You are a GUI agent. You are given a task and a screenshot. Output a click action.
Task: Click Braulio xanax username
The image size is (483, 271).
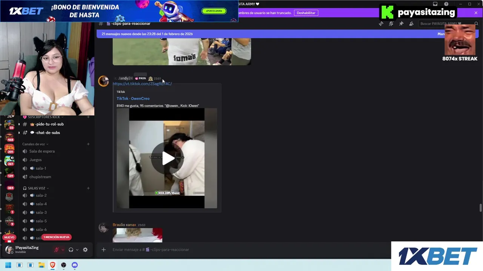pos(124,225)
